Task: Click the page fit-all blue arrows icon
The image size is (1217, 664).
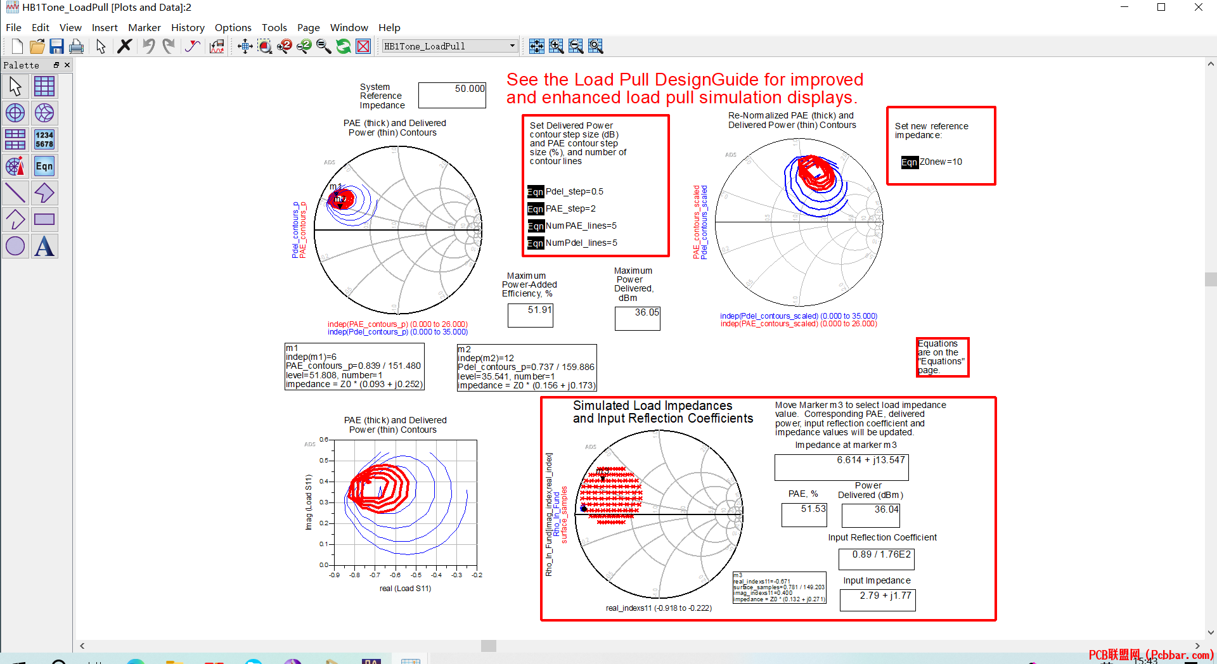Action: [537, 46]
